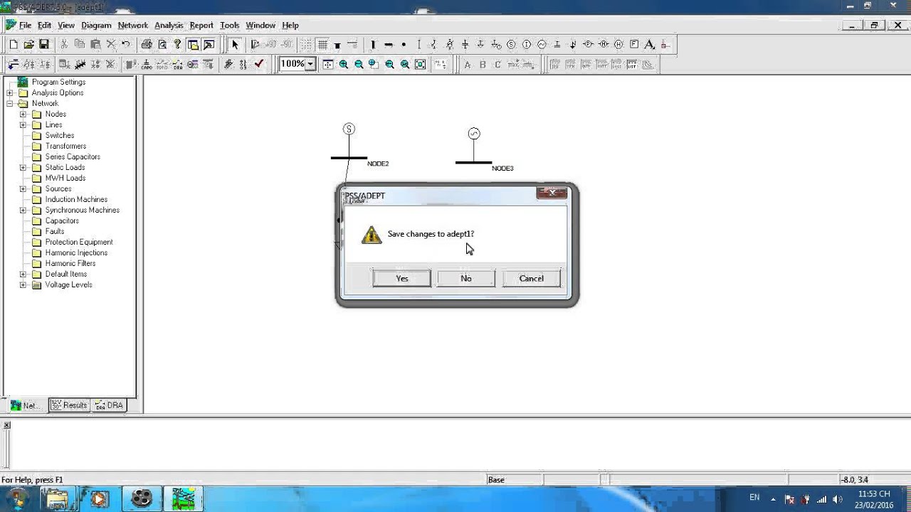This screenshot has height=512, width=911.
Task: Open CAPO analysis from the toolbar
Action: (146, 64)
